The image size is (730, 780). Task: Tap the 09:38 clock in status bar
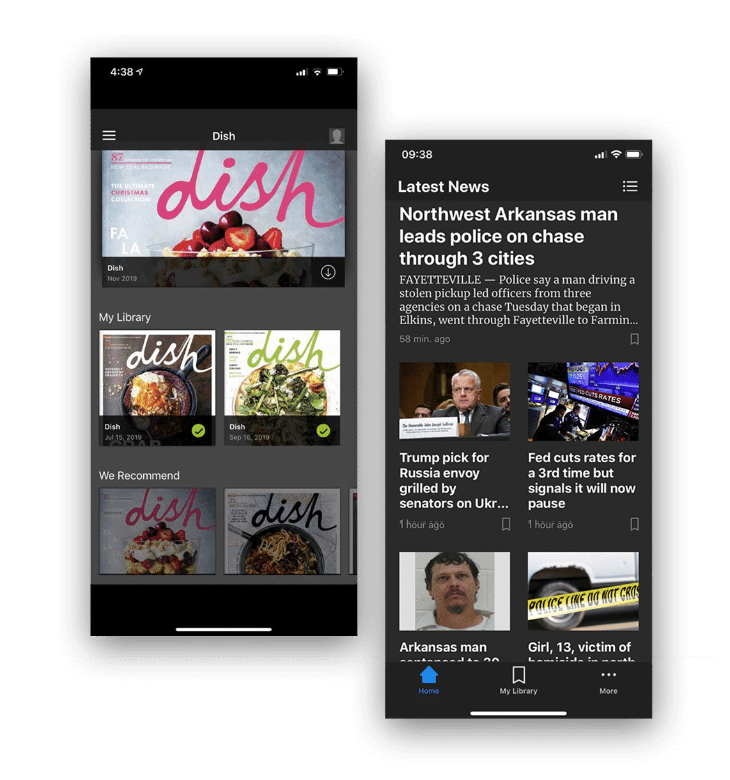[x=417, y=155]
